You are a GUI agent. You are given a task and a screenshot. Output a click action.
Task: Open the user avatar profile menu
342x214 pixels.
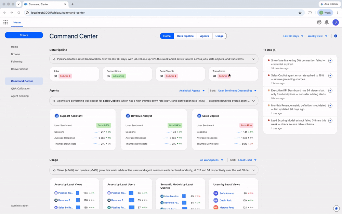(336, 22)
